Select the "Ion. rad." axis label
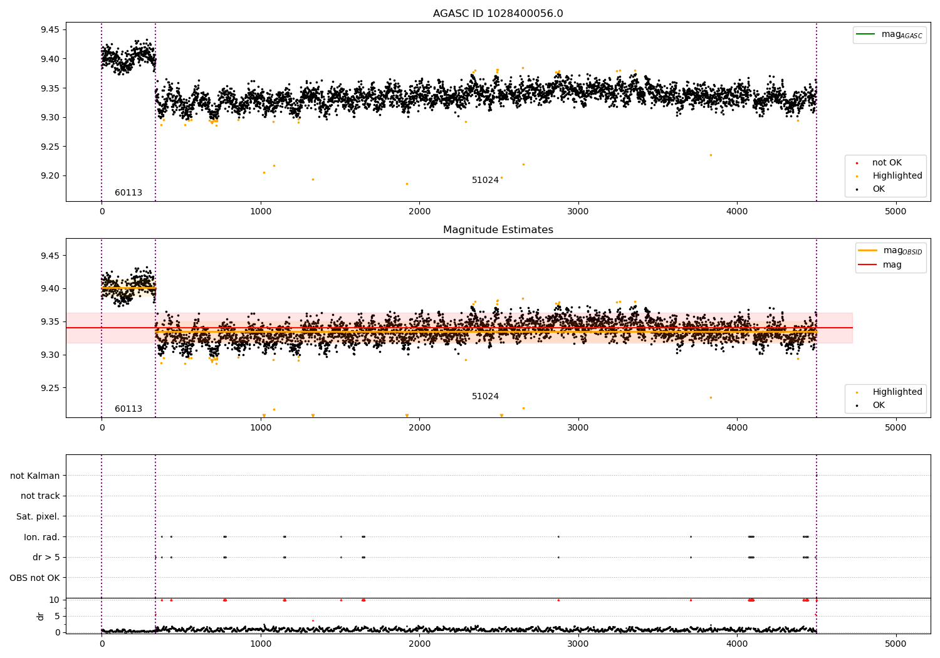Image resolution: width=940 pixels, height=658 pixels. tap(42, 537)
